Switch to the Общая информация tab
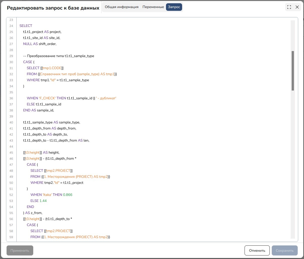Image resolution: width=304 pixels, height=259 pixels. pos(122,7)
